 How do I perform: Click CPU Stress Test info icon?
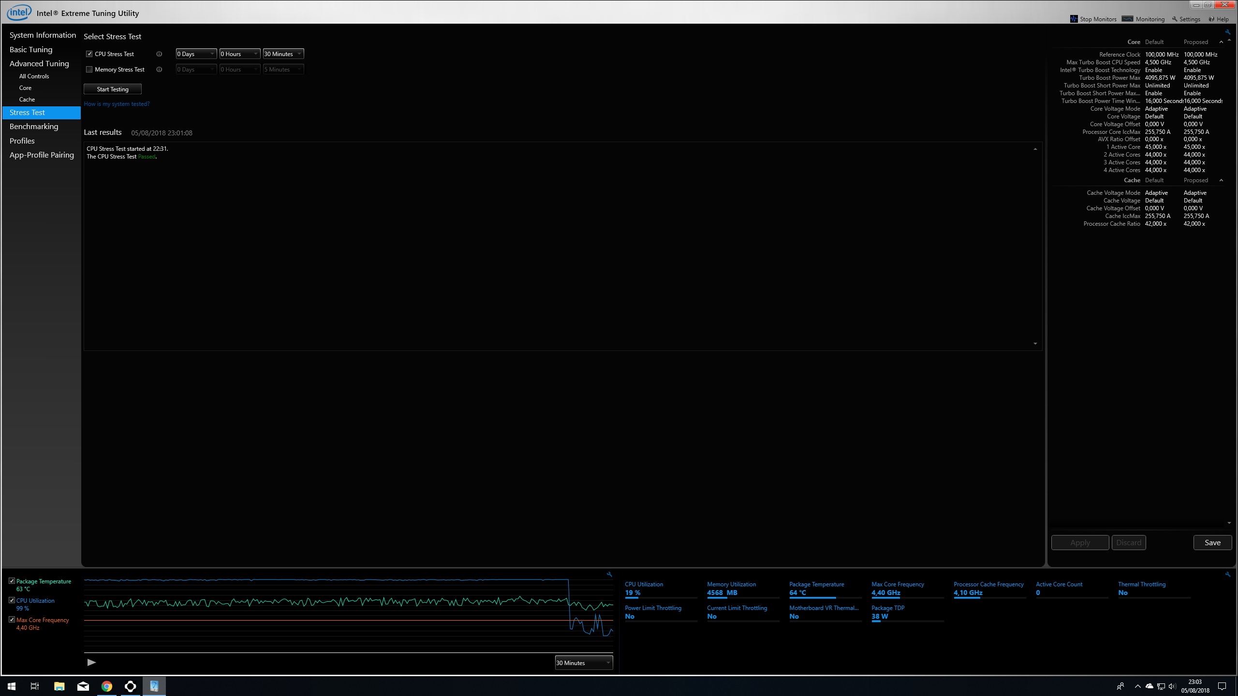(159, 54)
